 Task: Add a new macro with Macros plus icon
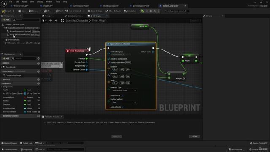38,79
